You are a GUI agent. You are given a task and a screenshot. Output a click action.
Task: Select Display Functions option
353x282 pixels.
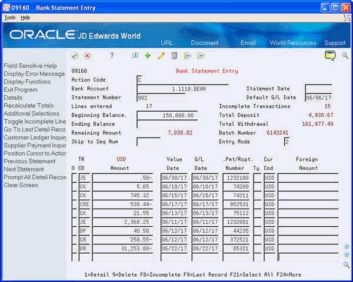pos(27,82)
